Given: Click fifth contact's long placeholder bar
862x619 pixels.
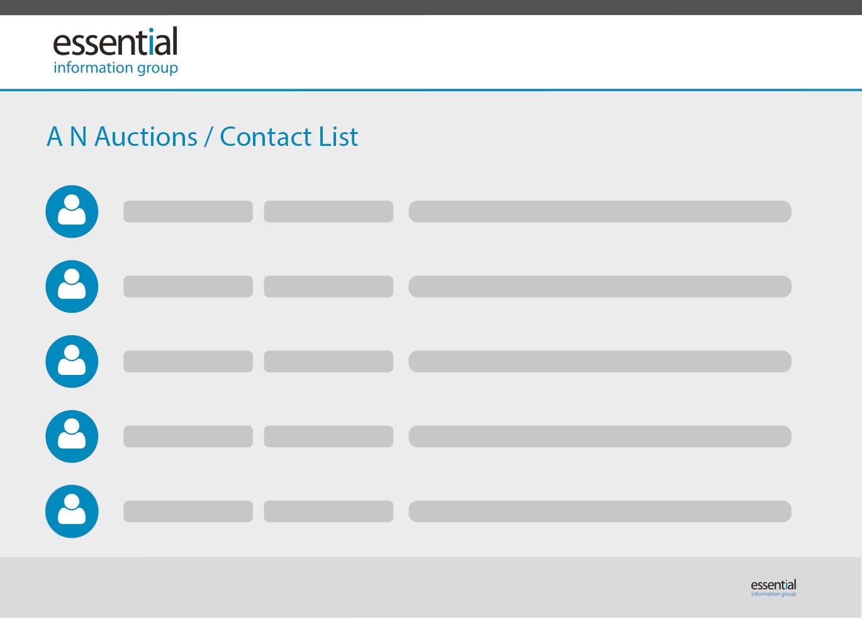Looking at the screenshot, I should tap(600, 511).
